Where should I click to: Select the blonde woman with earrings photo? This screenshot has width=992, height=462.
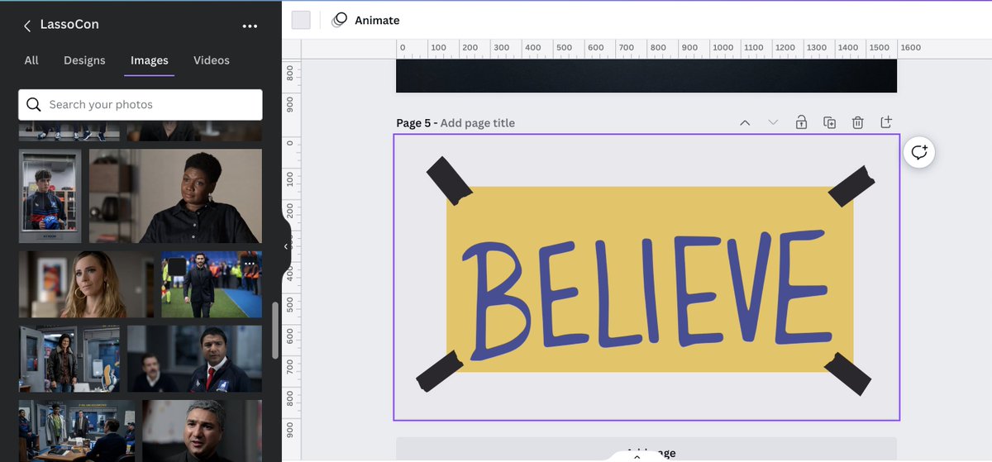86,284
